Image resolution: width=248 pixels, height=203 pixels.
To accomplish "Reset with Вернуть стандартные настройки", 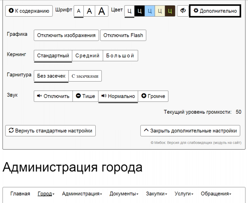I will click(x=51, y=131).
